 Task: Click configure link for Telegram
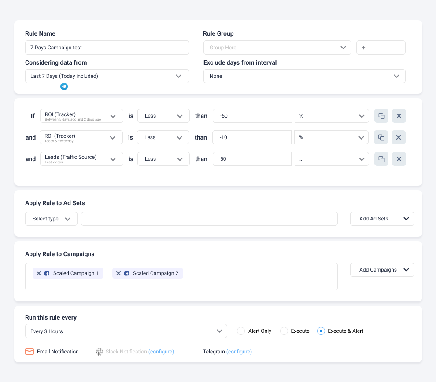239,352
